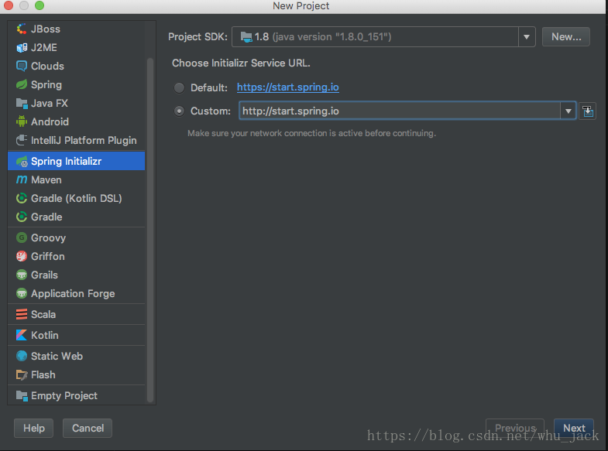Click the Cancel button
This screenshot has height=451, width=608.
(x=88, y=428)
